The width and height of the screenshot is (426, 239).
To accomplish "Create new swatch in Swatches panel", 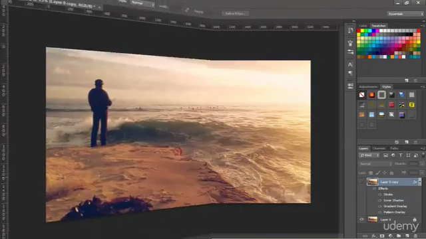I will 407,80.
